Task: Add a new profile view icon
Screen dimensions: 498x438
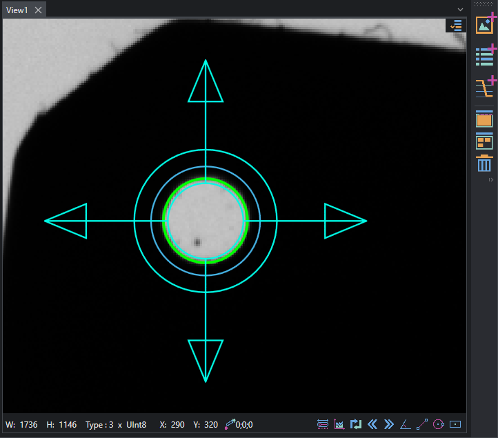Action: [486, 87]
